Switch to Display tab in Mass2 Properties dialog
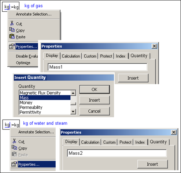 71,142
